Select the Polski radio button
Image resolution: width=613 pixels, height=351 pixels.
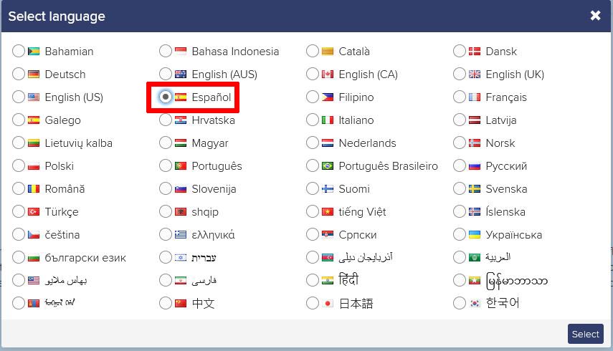[x=18, y=165]
